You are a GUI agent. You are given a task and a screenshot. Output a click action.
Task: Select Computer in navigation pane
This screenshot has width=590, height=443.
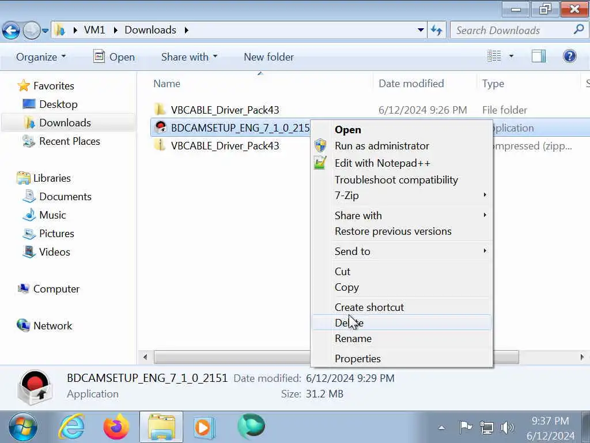click(48, 289)
